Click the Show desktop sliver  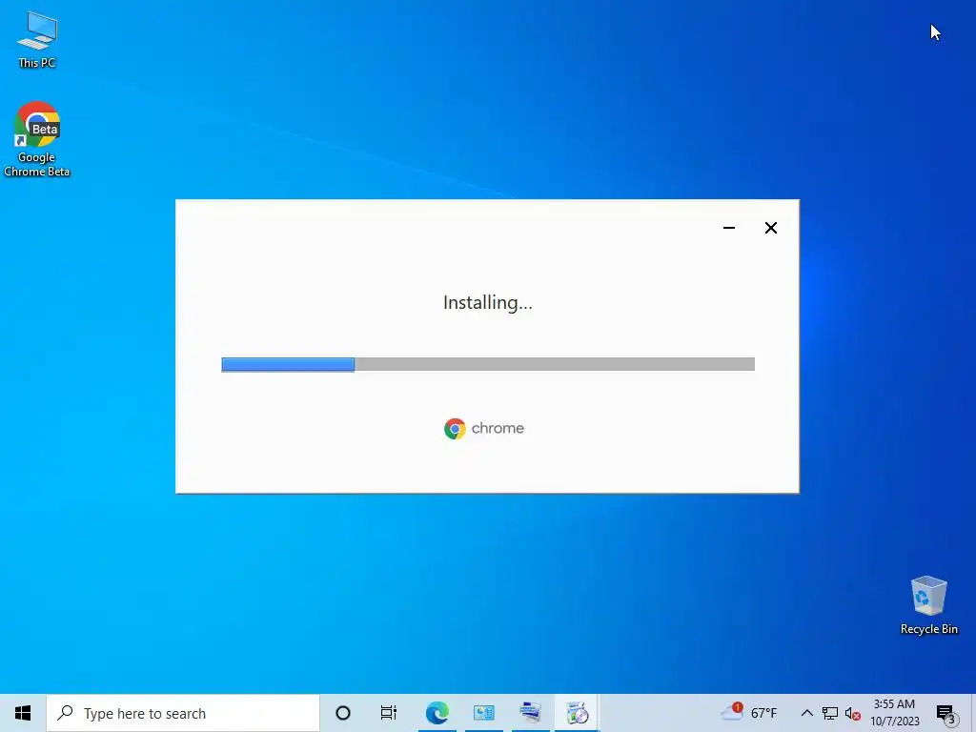click(x=973, y=713)
